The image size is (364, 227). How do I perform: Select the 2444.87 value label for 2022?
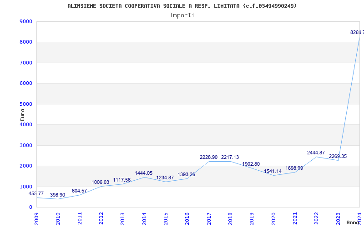[x=316, y=153]
